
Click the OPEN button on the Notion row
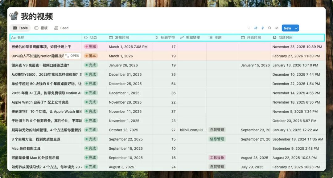[72, 56]
